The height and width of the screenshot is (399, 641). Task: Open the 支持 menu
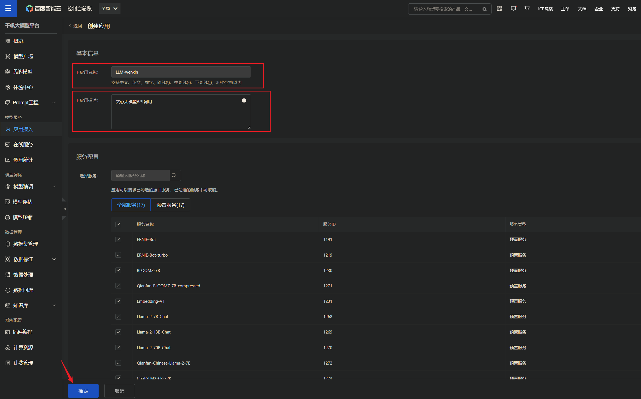(615, 9)
